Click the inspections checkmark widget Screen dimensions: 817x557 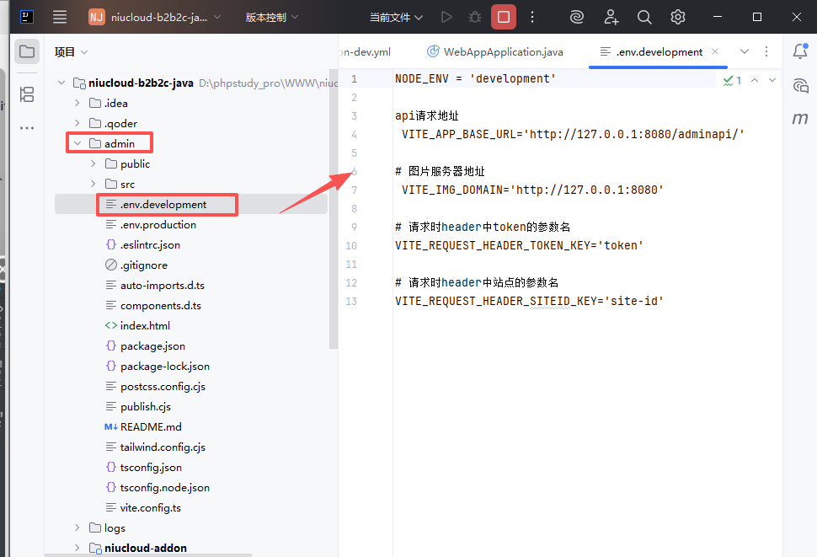coord(732,80)
